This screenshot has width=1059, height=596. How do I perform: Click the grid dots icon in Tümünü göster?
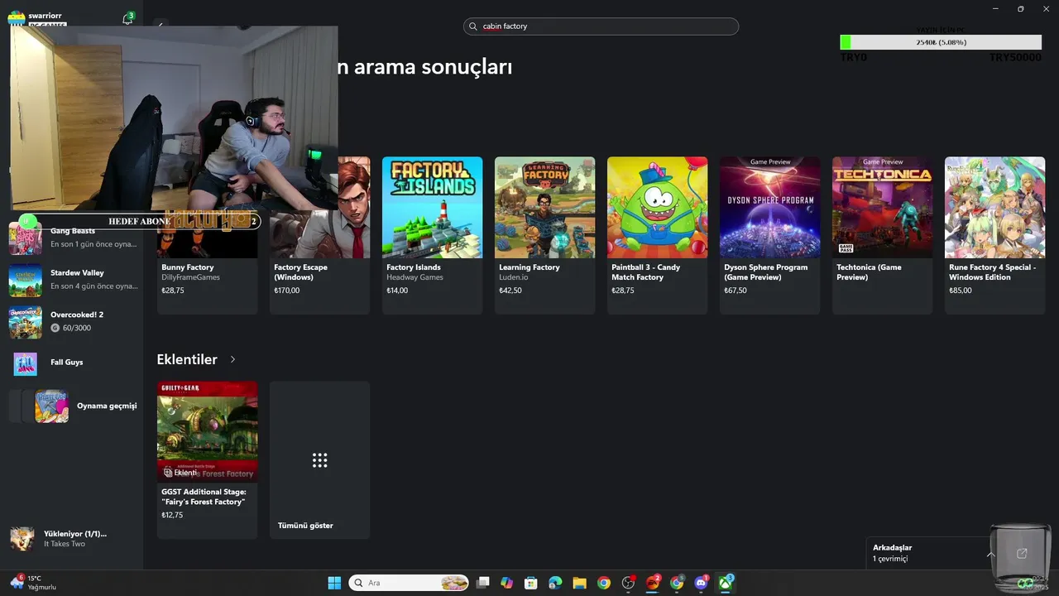coord(319,460)
